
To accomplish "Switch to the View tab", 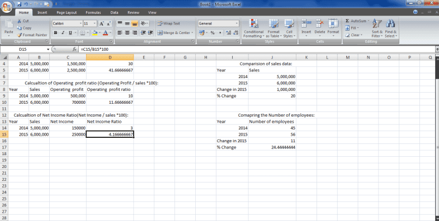I will [x=152, y=13].
